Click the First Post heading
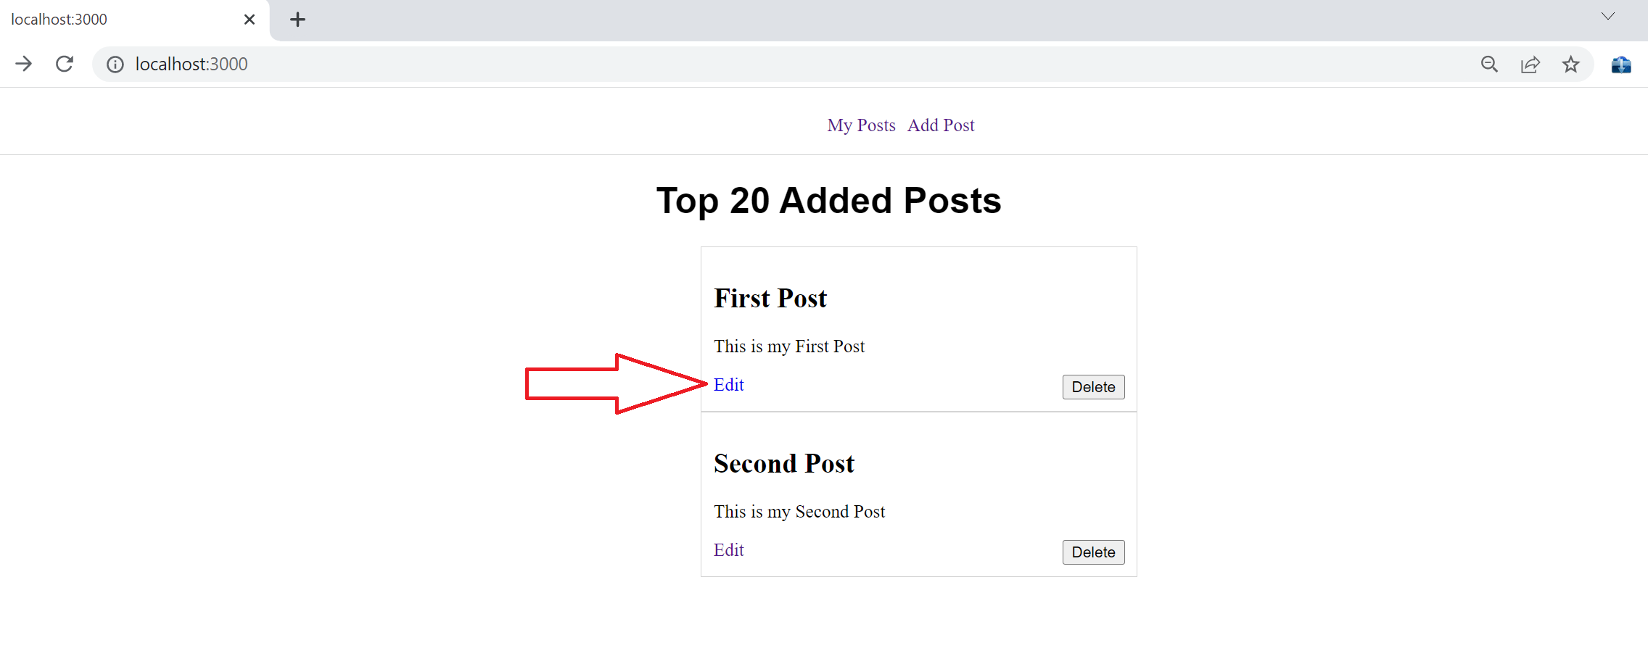The image size is (1648, 648). coord(770,299)
